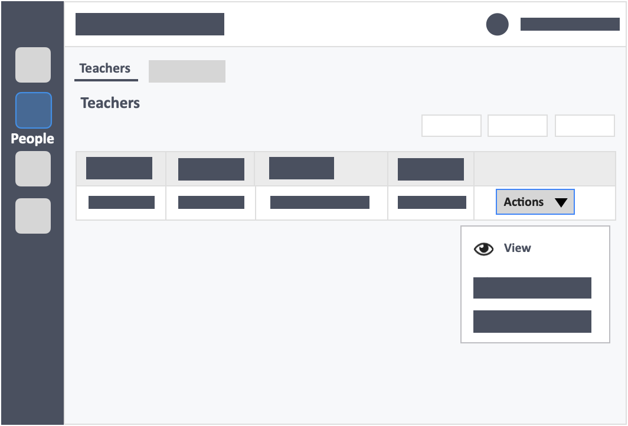Click the middle white filter box above table
Screen dimensions: 628x426
[518, 126]
